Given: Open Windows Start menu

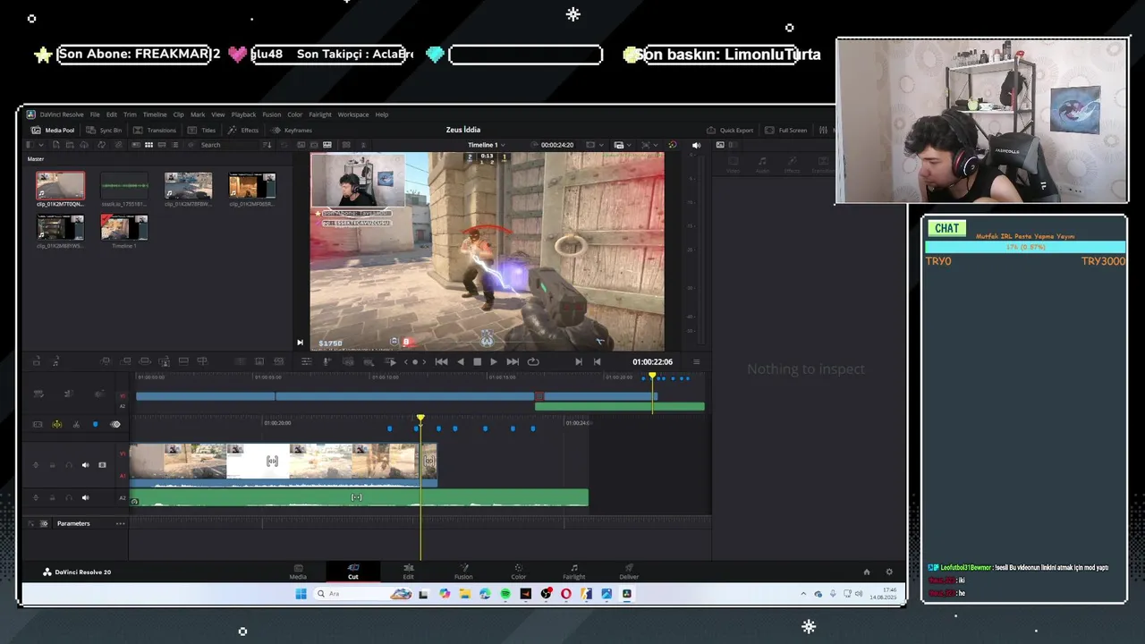Looking at the screenshot, I should point(301,594).
